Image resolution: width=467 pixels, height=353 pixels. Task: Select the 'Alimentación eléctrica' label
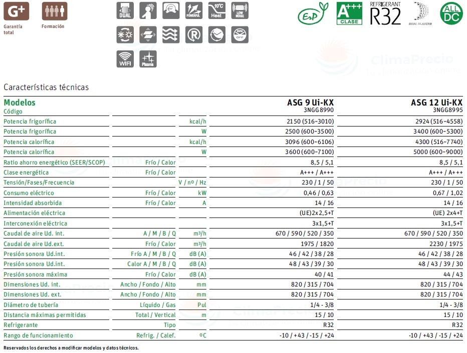(x=34, y=213)
